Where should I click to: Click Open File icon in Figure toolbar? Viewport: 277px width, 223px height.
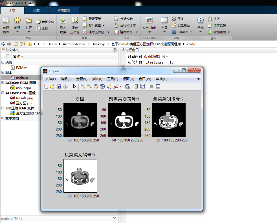point(52,86)
